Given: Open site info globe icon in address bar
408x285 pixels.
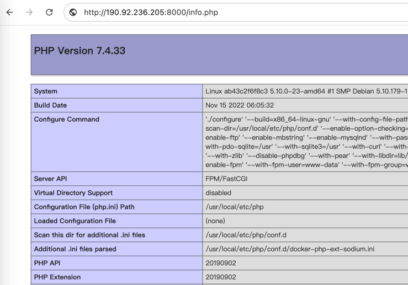Looking at the screenshot, I should click(x=73, y=12).
